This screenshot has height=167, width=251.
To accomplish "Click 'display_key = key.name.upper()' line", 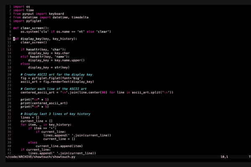I will click(x=56, y=60).
